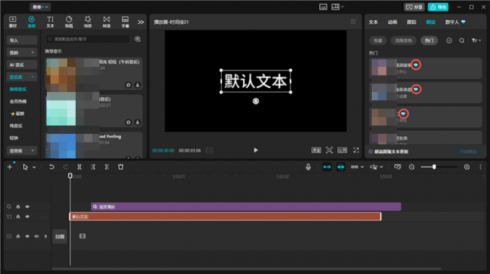
Task: Select 轻快 category in sidebar
Action: click(14, 138)
